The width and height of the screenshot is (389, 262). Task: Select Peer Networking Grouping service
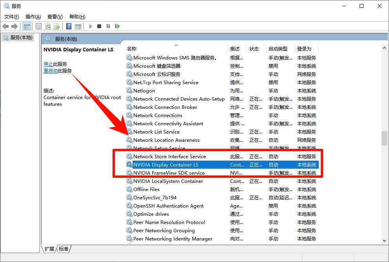[x=222, y=231]
